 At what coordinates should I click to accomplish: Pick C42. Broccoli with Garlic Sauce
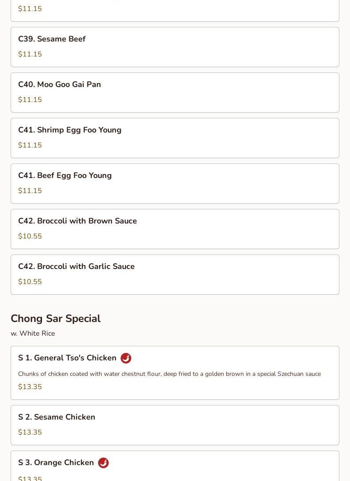(x=76, y=267)
